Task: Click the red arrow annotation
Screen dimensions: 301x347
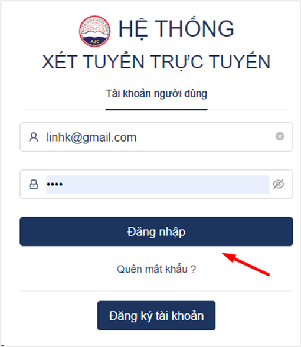Action: point(246,264)
